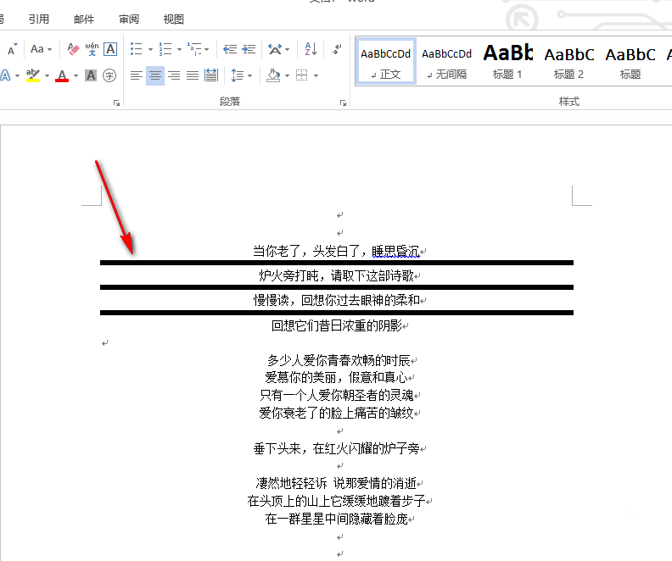
Task: Toggle center alignment
Action: pos(155,75)
